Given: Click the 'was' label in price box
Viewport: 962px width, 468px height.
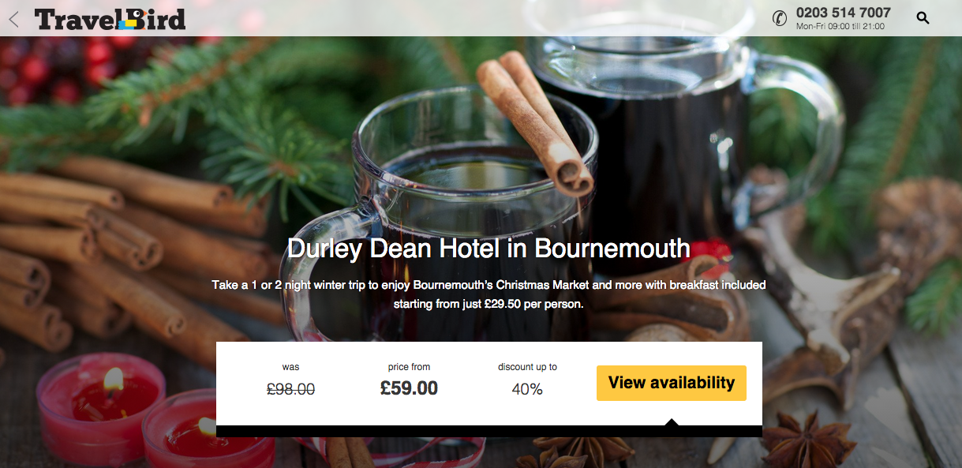Looking at the screenshot, I should click(291, 367).
